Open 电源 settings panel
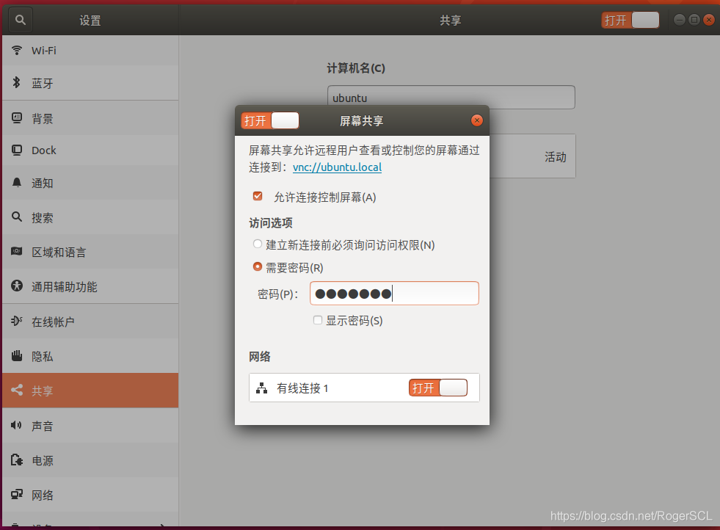This screenshot has height=530, width=720. 90,460
